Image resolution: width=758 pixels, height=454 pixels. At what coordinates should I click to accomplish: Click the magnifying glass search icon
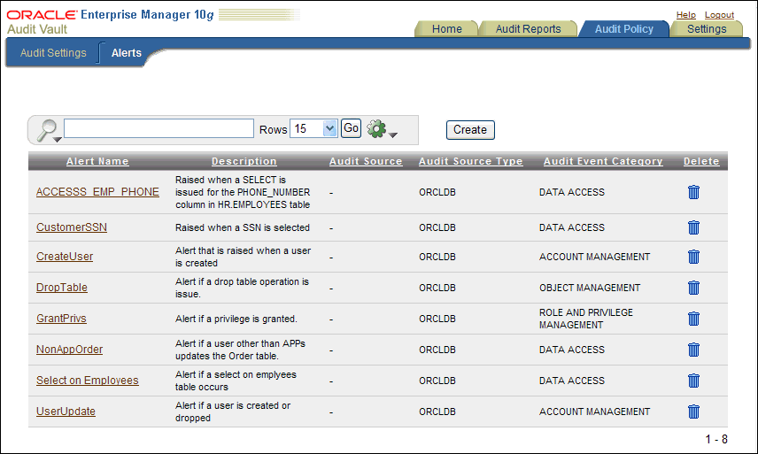[x=48, y=130]
